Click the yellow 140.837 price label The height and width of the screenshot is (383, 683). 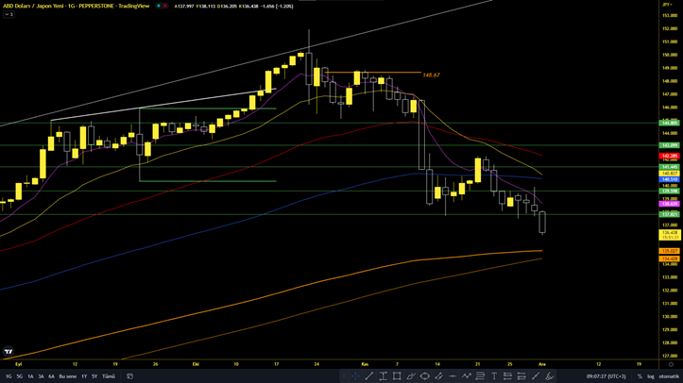(670, 174)
